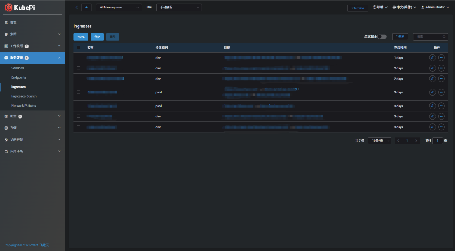The height and width of the screenshot is (251, 455).
Task: Expand the 集群 sidebar chevron
Action: tap(59, 34)
